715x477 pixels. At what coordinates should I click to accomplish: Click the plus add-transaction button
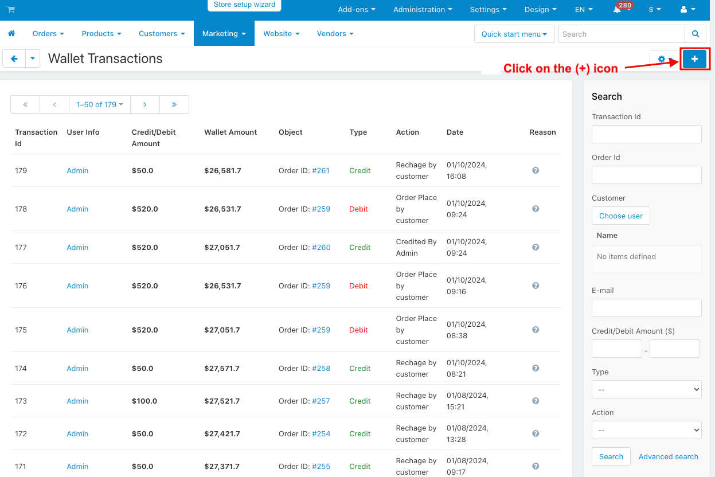pos(694,59)
